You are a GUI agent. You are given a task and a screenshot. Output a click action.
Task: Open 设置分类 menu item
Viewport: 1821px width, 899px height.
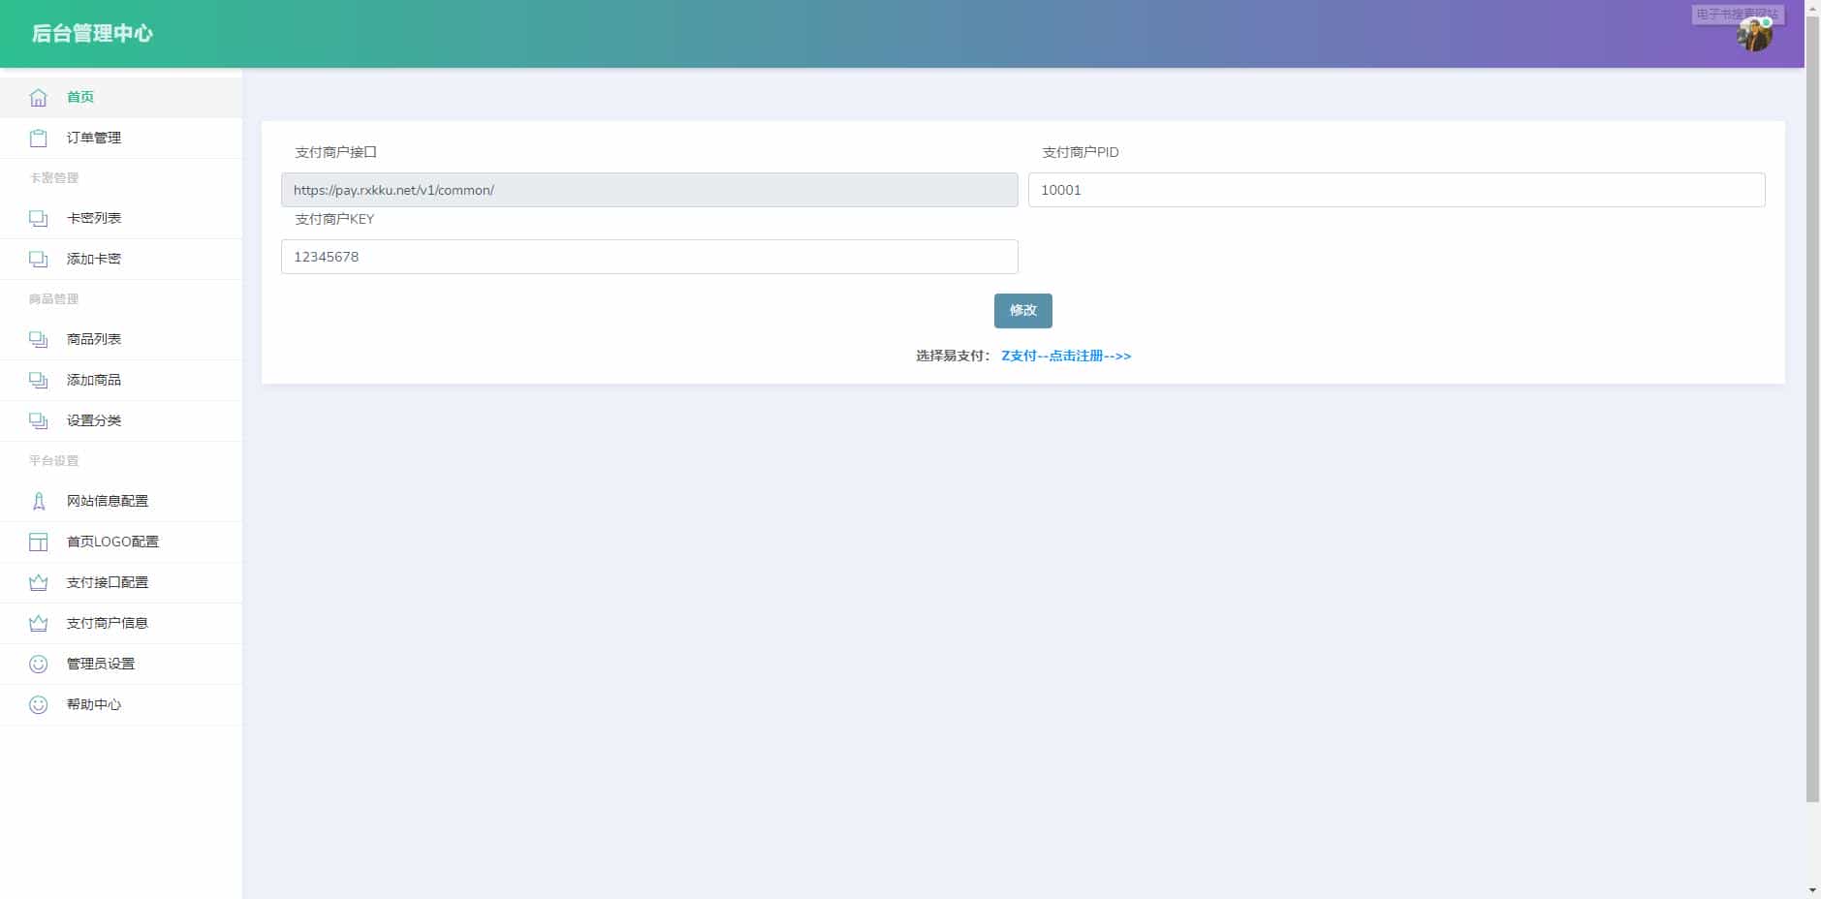click(x=121, y=421)
